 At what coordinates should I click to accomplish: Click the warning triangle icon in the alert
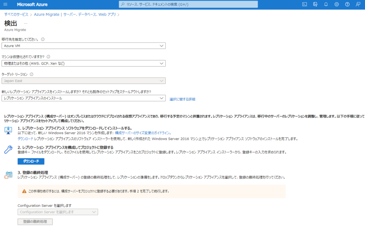[x=24, y=191]
